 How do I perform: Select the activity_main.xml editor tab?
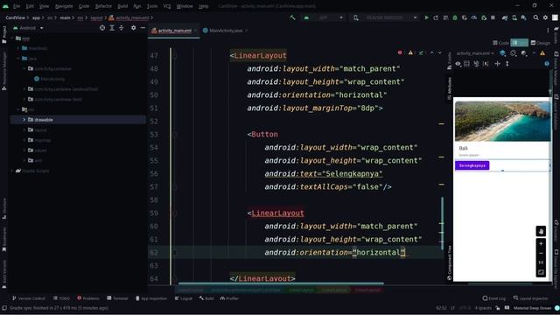point(174,31)
